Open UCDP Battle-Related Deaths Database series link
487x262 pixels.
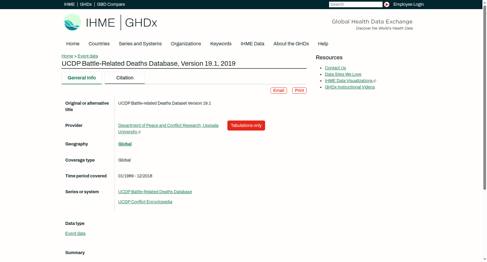pyautogui.click(x=155, y=192)
